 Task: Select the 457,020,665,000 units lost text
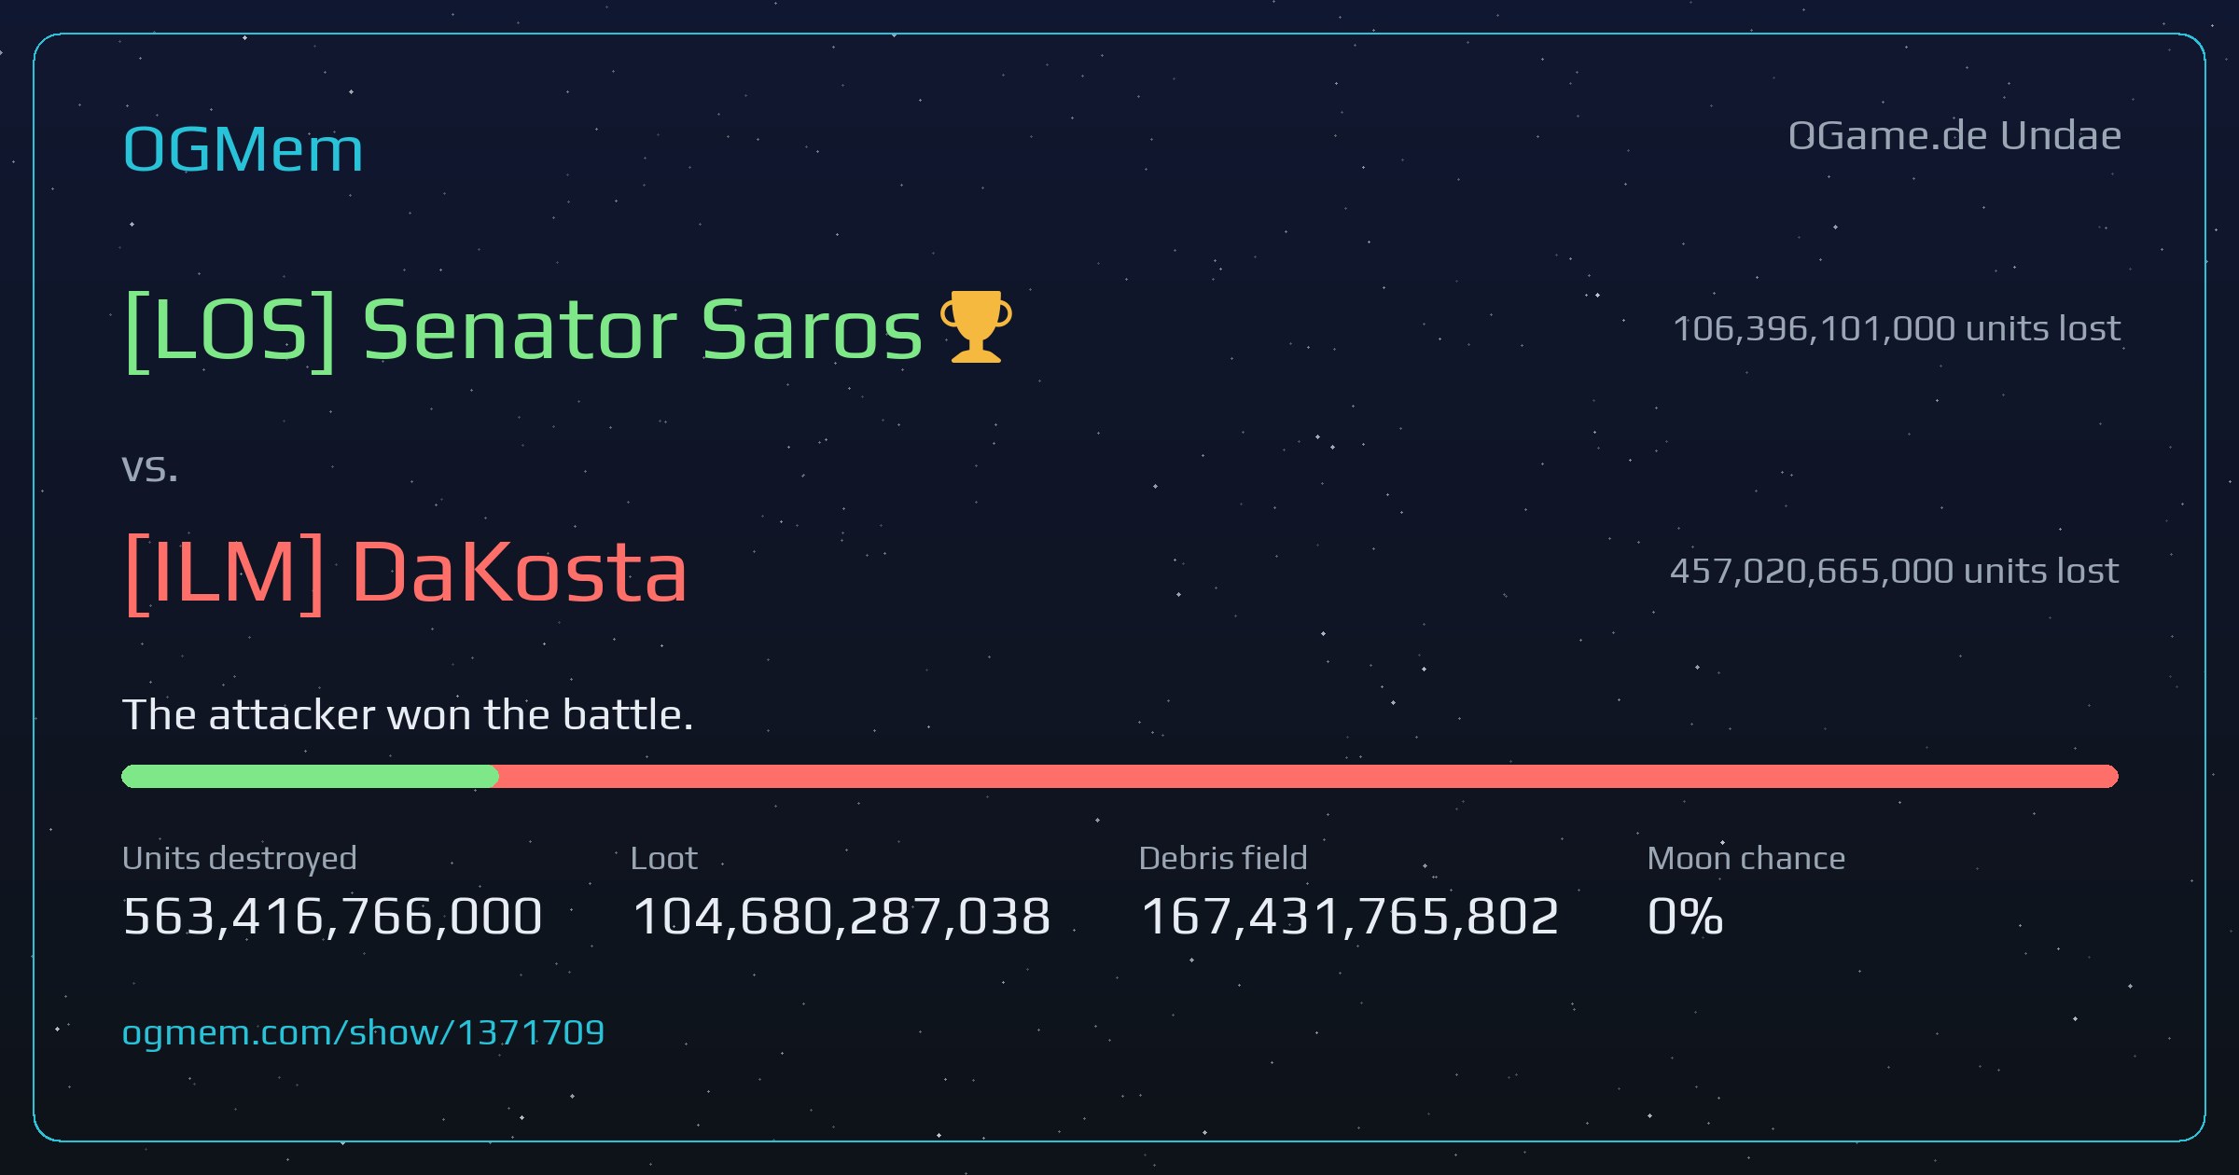pyautogui.click(x=1895, y=571)
